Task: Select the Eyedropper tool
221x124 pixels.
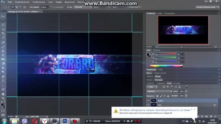Action: pos(3,38)
